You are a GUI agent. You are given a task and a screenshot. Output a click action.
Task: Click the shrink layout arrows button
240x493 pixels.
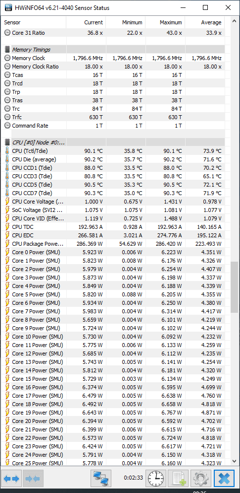click(33, 479)
